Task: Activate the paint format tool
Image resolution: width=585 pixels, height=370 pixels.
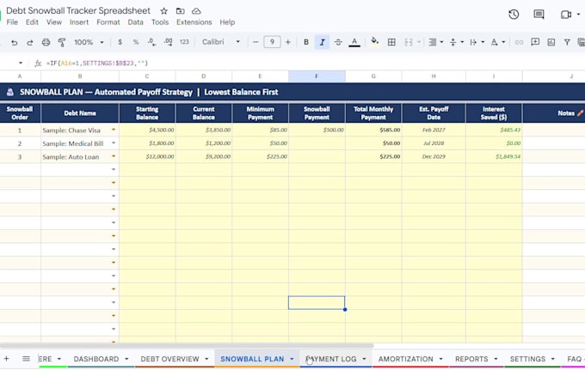Action: [x=62, y=42]
